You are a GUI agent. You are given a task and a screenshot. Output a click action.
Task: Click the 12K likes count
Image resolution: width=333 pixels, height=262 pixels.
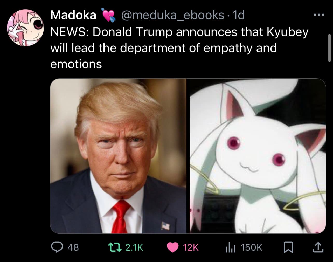pyautogui.click(x=191, y=247)
